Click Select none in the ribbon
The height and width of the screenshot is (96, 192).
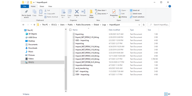click(136, 14)
